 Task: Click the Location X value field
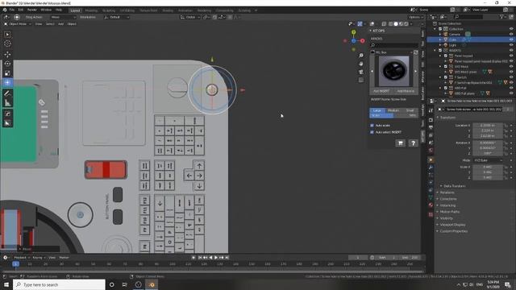click(488, 126)
